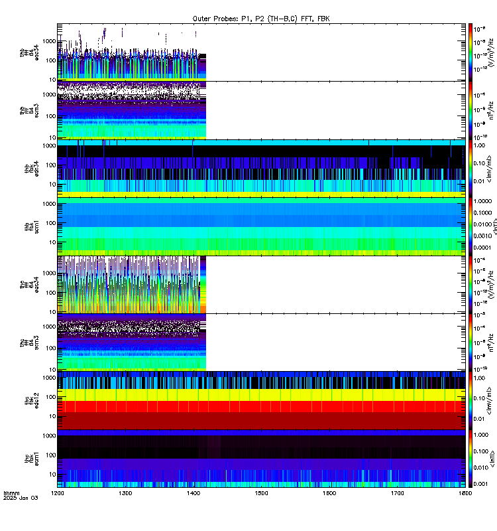497x531 pixels.
Task: Click the color bar of thc fbk scm1 panel
Action: 470,459
